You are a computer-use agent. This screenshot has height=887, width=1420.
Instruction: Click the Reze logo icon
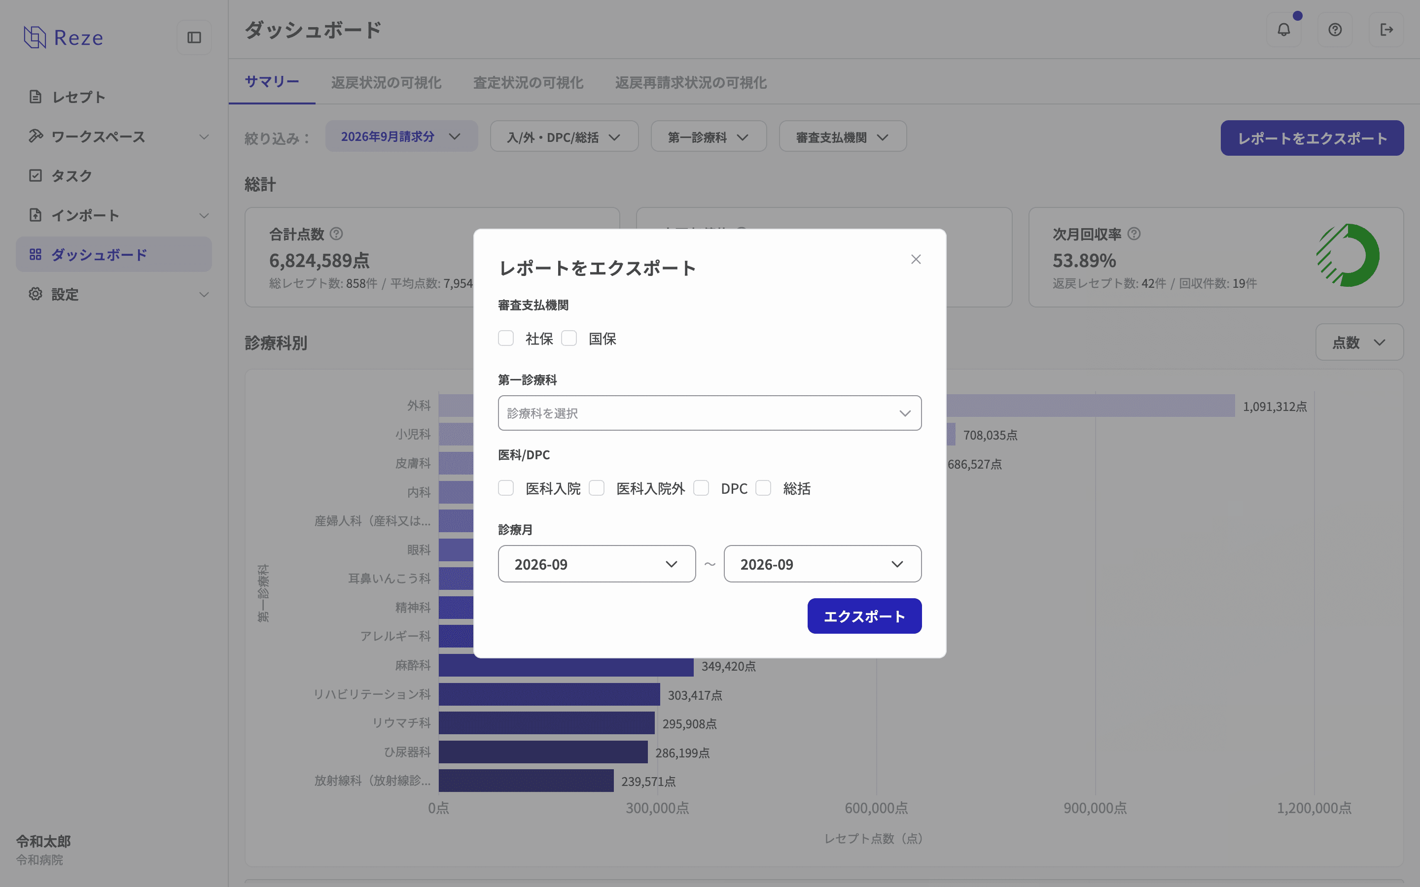[35, 37]
